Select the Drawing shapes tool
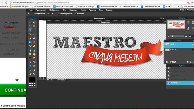The height and width of the screenshot is (109, 194). click(34, 46)
